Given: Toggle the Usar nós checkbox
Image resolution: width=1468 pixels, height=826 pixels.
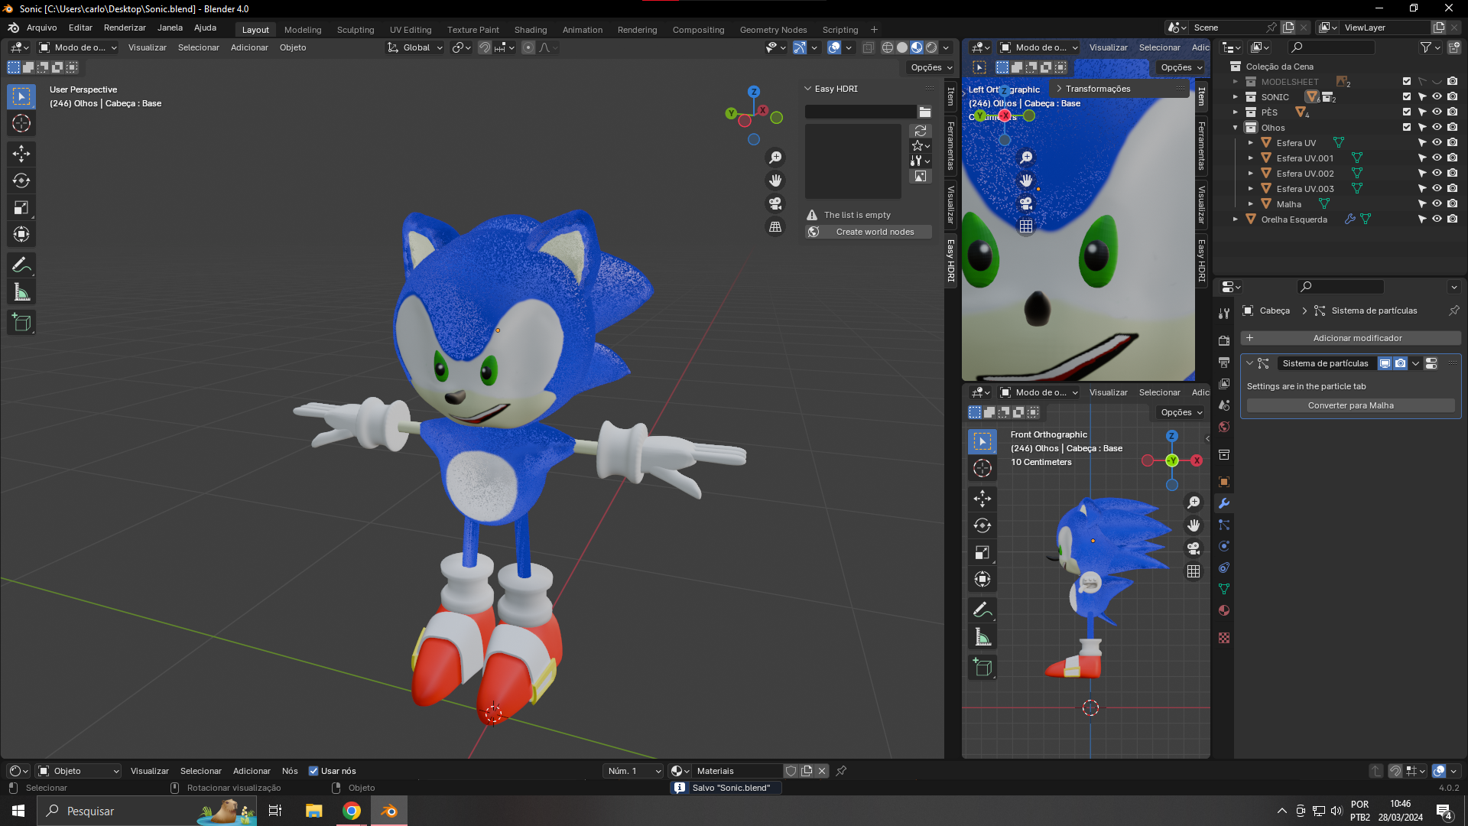Looking at the screenshot, I should pos(313,771).
